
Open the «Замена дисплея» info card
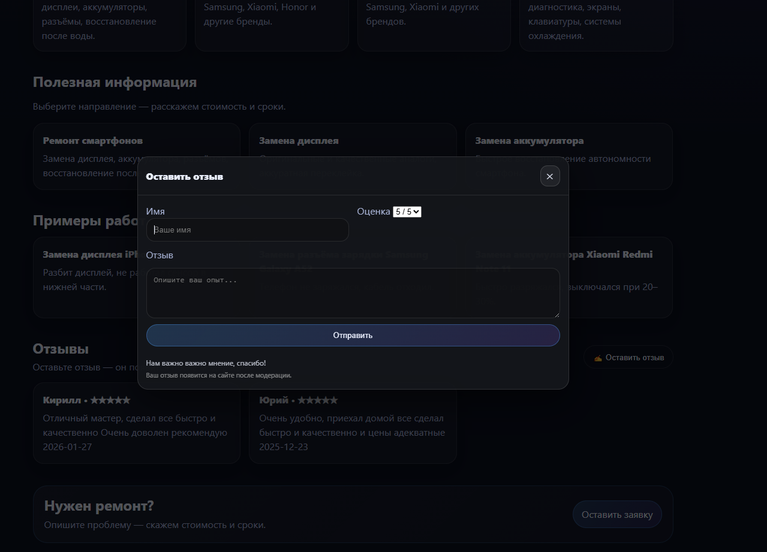point(299,141)
